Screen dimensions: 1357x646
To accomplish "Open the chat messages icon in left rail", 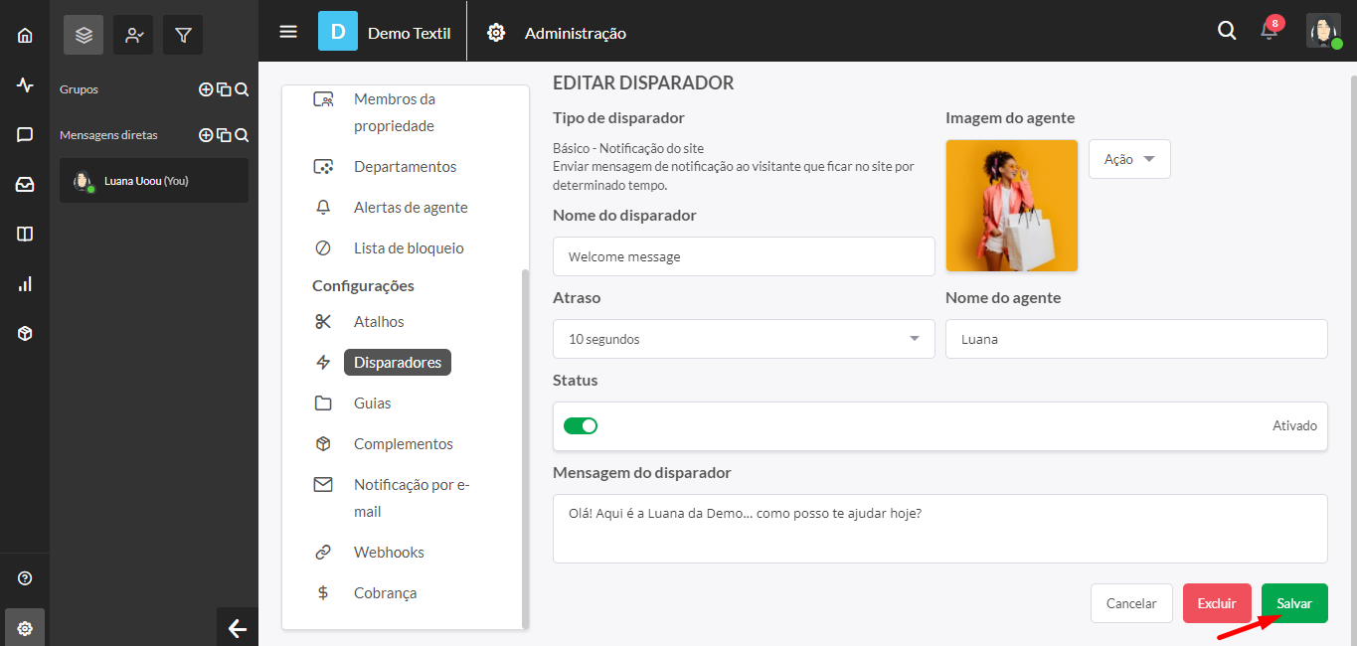I will coord(25,135).
